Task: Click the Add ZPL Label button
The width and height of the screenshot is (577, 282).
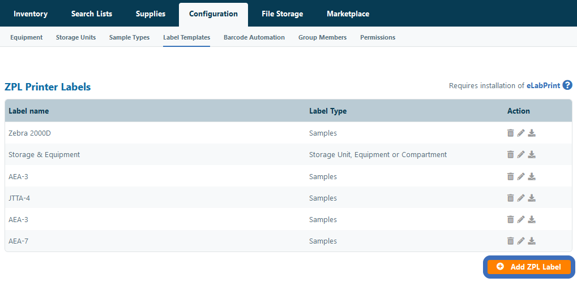Action: click(529, 267)
